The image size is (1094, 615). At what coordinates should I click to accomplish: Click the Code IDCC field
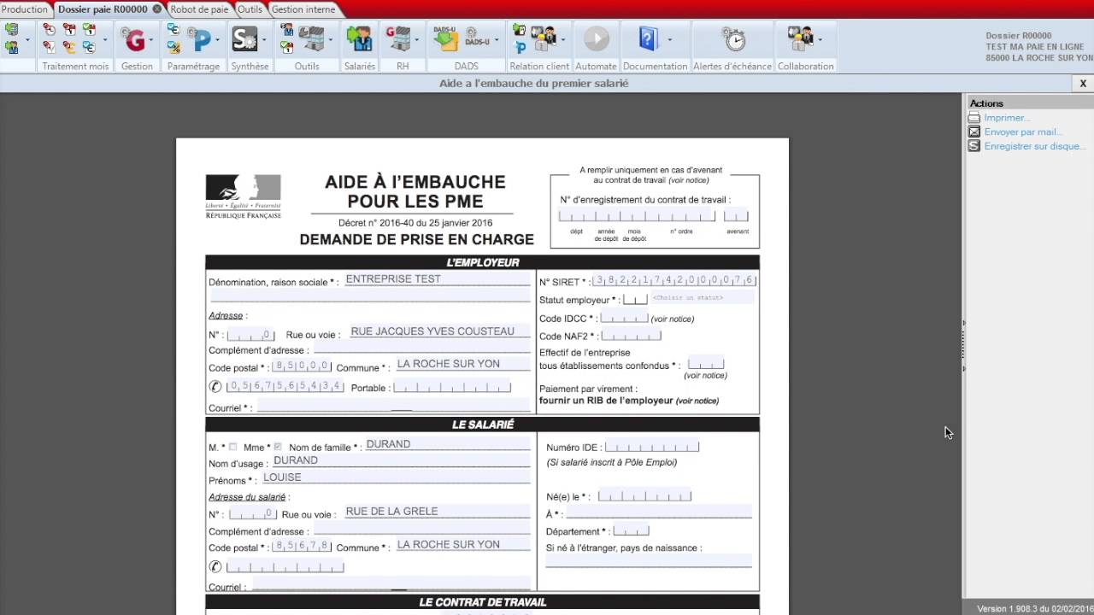pyautogui.click(x=624, y=318)
